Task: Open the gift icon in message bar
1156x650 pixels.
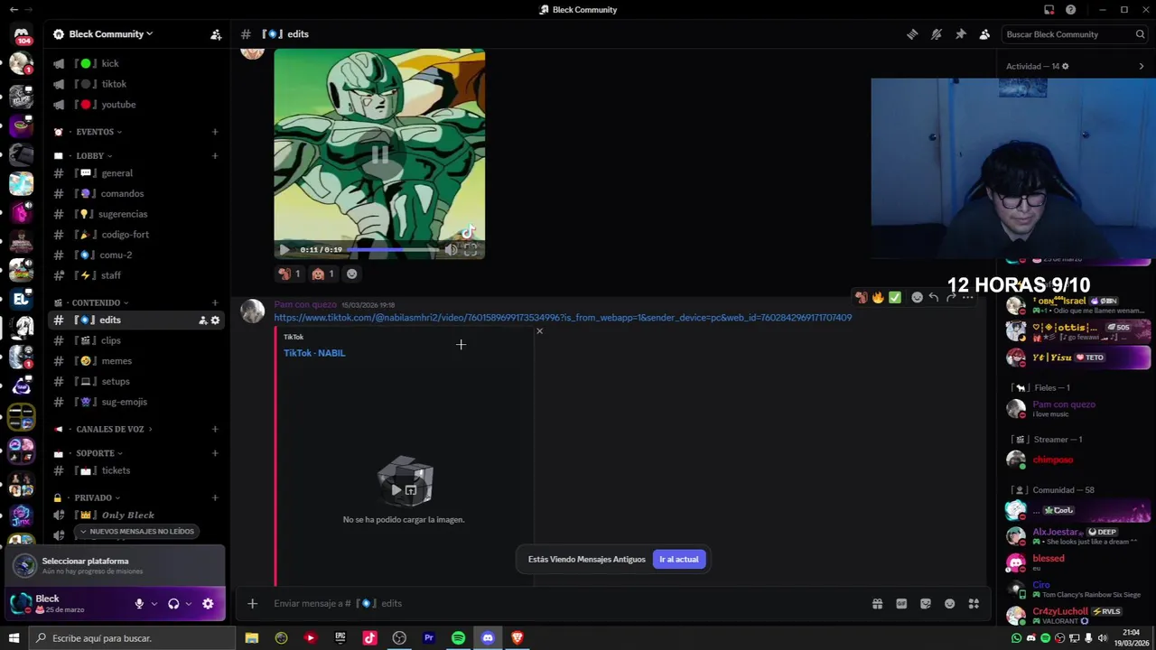Action: 877,604
